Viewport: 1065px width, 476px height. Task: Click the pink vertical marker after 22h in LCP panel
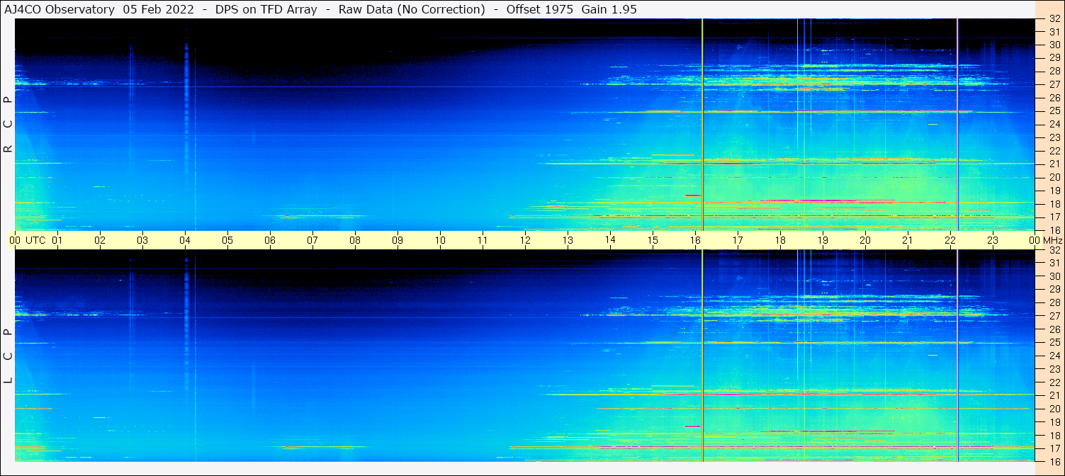pos(957,356)
